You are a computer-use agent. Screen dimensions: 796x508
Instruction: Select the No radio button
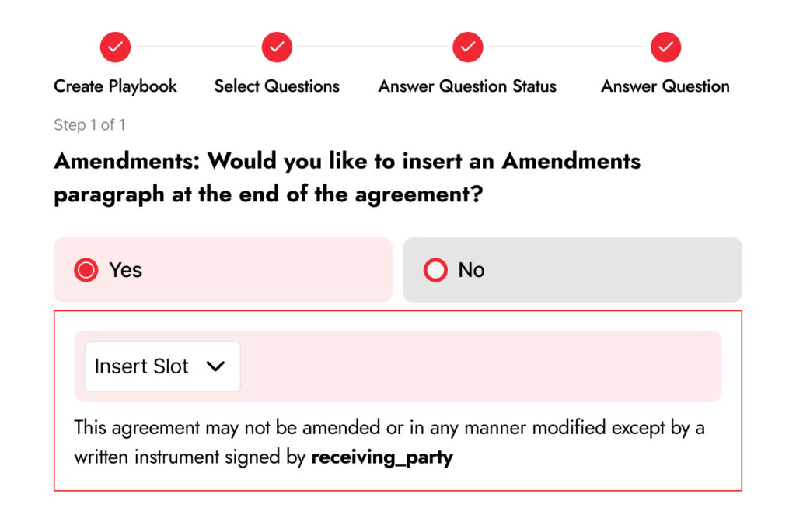point(435,270)
